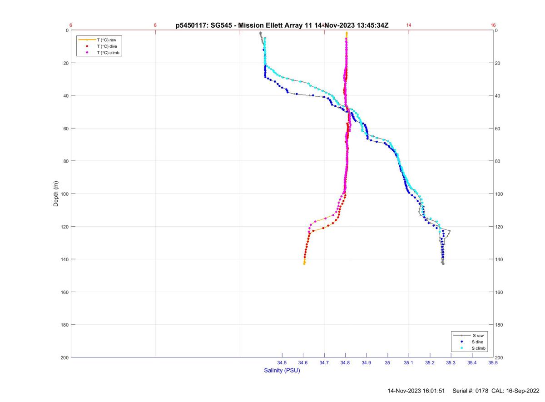Image resolution: width=545 pixels, height=402 pixels.
Task: Click the red dot marker for T dive in the legend
Action: pyautogui.click(x=86, y=46)
